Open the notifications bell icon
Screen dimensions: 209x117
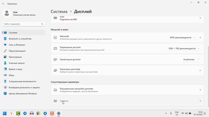coord(205,113)
